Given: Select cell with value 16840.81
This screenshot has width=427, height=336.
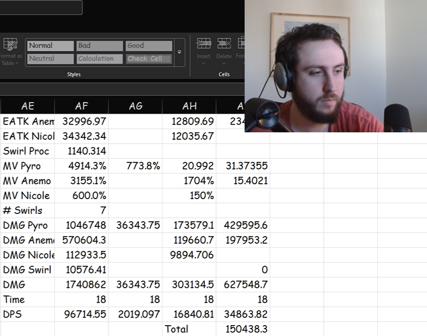Looking at the screenshot, I should 189,314.
